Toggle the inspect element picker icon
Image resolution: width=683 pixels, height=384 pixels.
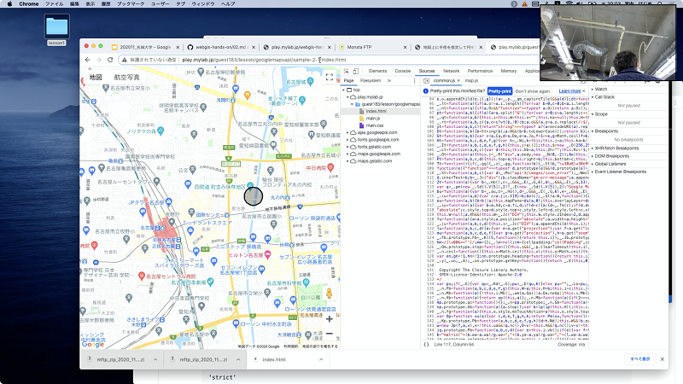point(347,71)
